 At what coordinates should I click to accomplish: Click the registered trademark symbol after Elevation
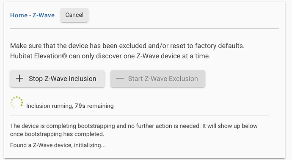tap(64, 56)
